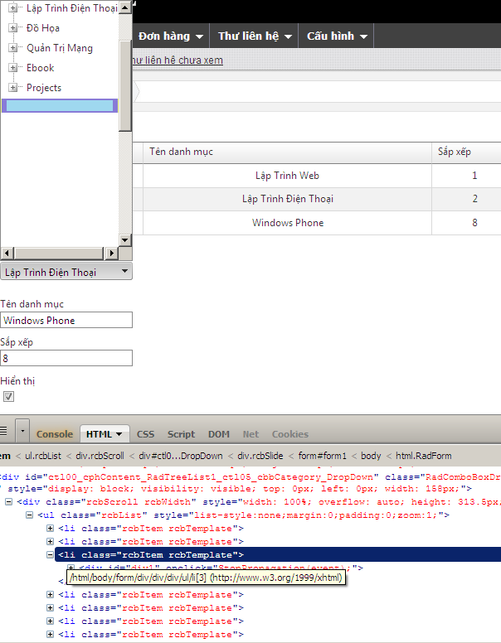This screenshot has width=501, height=643.
Task: Expand the sixth li rcbItem node
Action: (50, 621)
